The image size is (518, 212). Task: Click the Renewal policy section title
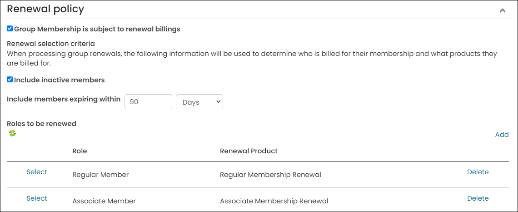tap(45, 9)
